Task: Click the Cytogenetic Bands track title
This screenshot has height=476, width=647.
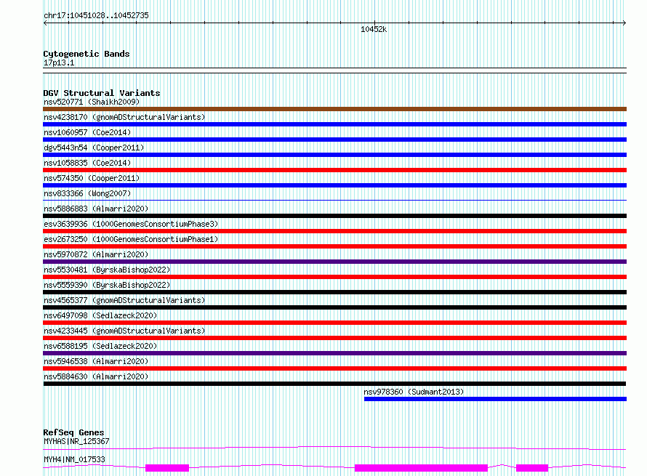Action: 87,54
